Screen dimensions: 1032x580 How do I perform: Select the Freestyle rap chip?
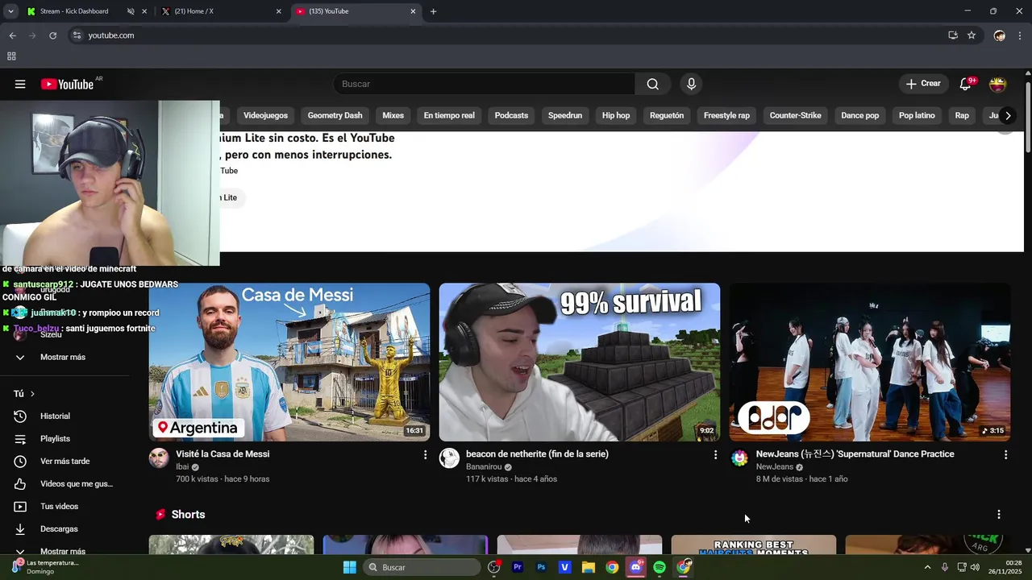pyautogui.click(x=726, y=115)
